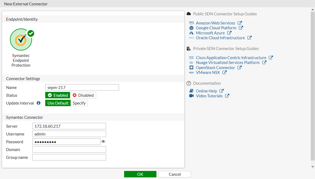Click the Video Tutorials camera icon
Screen dimensions: 315x179
tap(191, 96)
